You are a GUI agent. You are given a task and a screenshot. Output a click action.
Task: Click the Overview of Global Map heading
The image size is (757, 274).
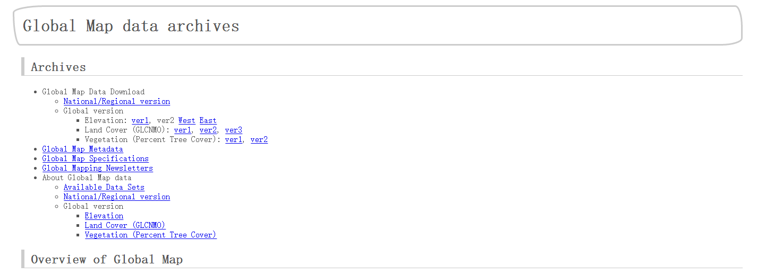(x=107, y=259)
